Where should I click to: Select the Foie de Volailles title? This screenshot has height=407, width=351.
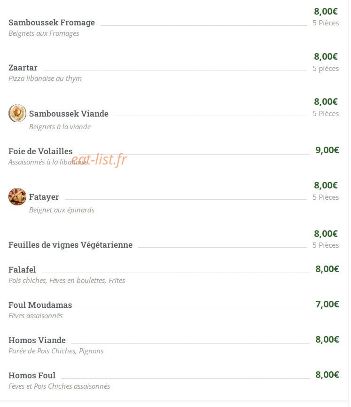[40, 151]
